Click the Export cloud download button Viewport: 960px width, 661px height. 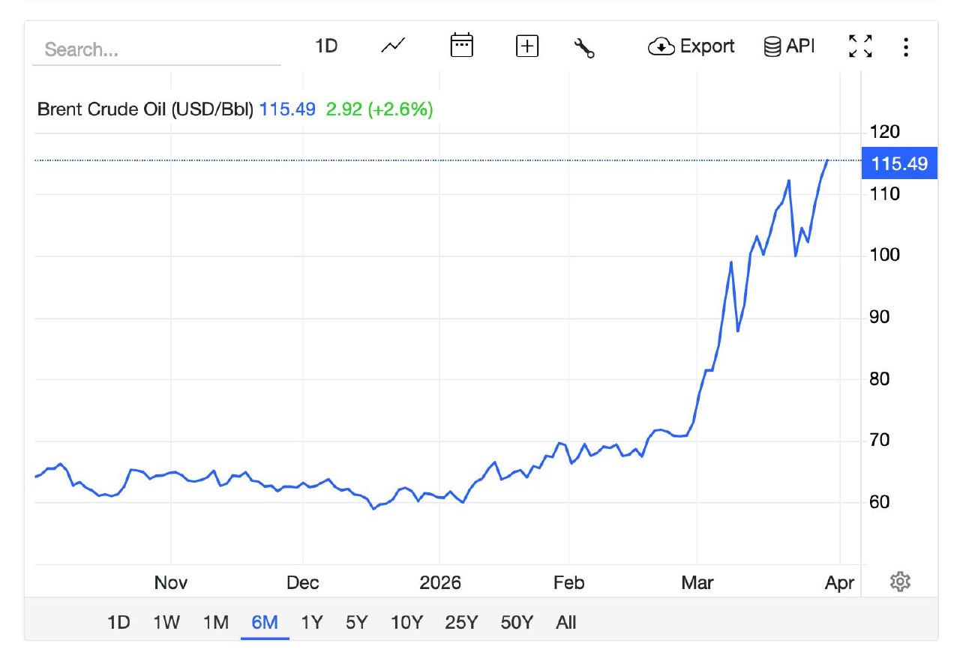pyautogui.click(x=691, y=46)
